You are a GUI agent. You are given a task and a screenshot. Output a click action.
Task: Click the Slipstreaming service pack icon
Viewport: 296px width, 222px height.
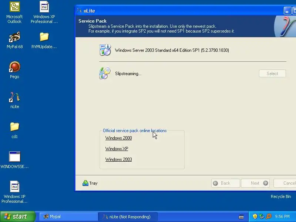tap(105, 73)
